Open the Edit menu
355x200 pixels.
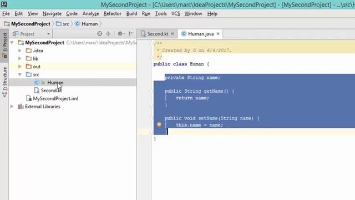[x=18, y=13]
